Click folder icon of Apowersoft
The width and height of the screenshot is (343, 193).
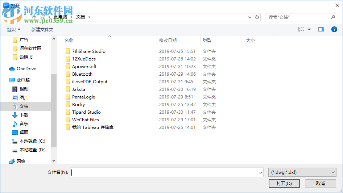click(68, 67)
